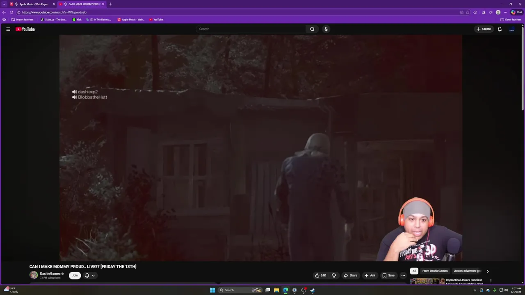Click the video title text
The height and width of the screenshot is (295, 525).
click(x=83, y=266)
